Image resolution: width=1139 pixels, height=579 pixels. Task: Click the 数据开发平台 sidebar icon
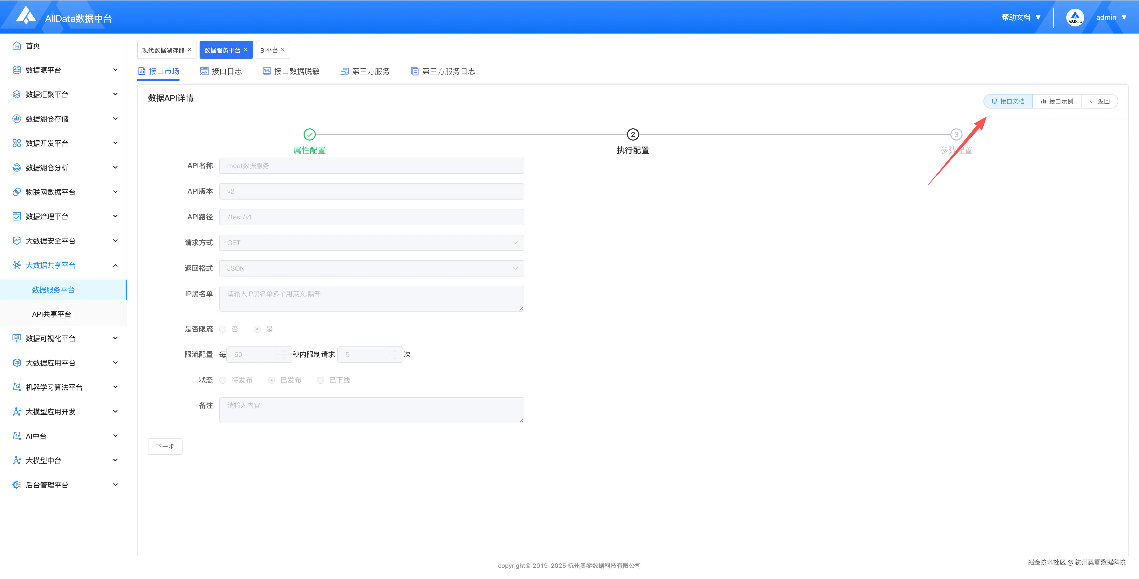17,143
